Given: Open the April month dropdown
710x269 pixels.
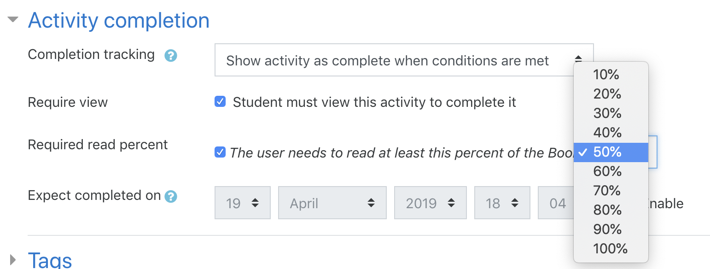Looking at the screenshot, I should pos(332,203).
